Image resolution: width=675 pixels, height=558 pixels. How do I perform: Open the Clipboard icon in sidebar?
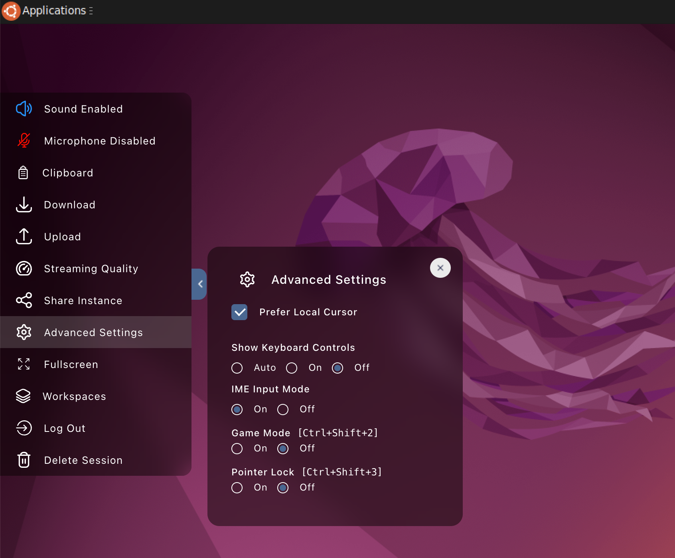pyautogui.click(x=23, y=172)
